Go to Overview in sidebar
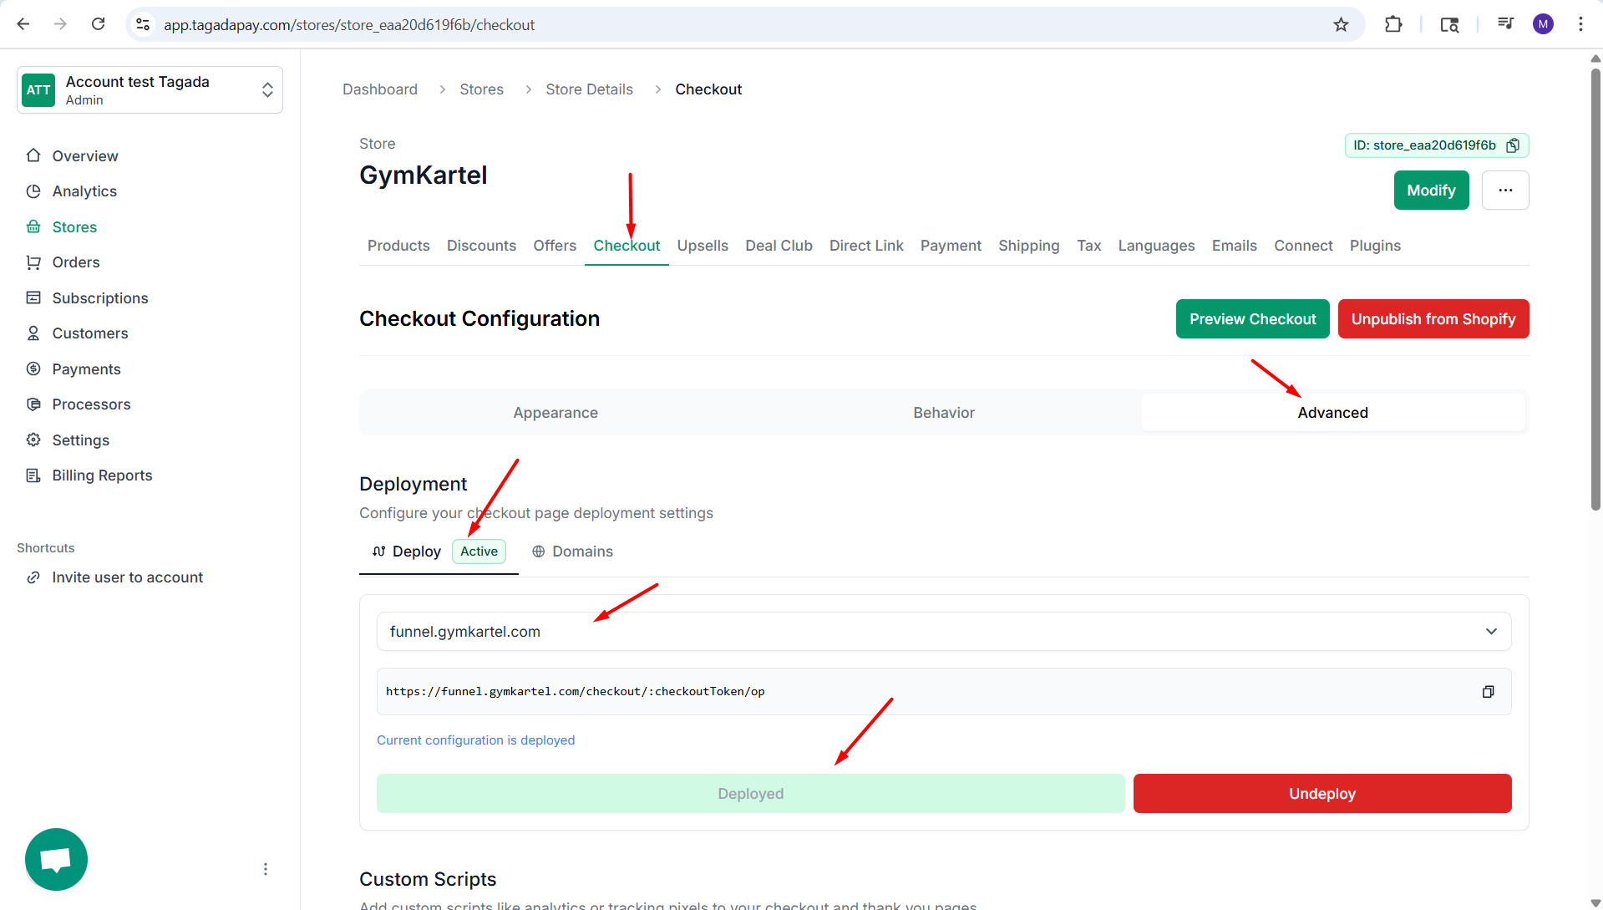1603x910 pixels. 84,156
